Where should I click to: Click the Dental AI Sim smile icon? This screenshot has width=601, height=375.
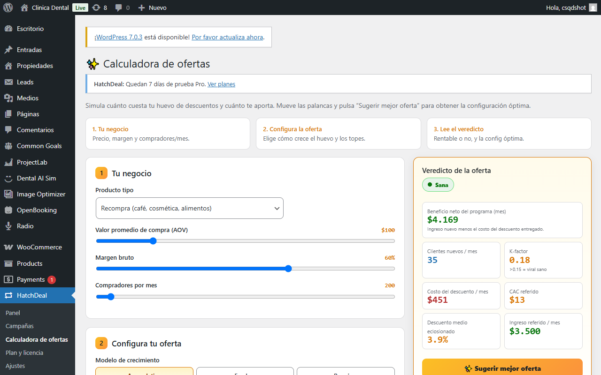click(8, 178)
